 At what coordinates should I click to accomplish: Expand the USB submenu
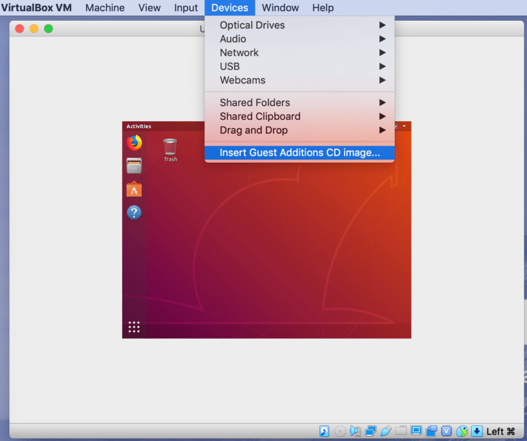299,67
